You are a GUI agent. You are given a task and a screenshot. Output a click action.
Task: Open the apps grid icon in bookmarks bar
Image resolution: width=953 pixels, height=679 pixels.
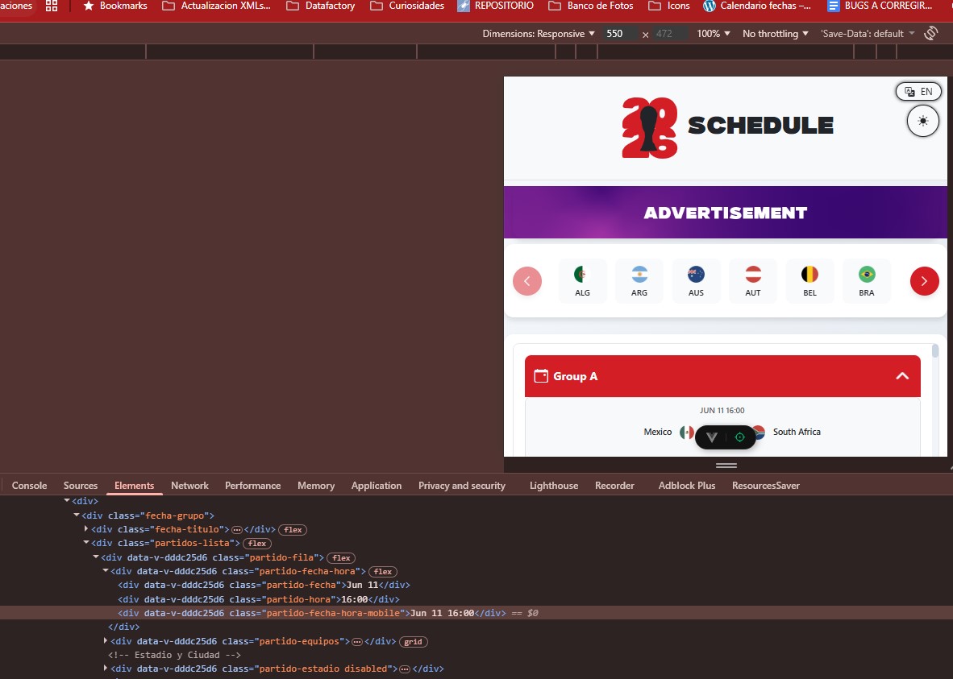pyautogui.click(x=52, y=6)
